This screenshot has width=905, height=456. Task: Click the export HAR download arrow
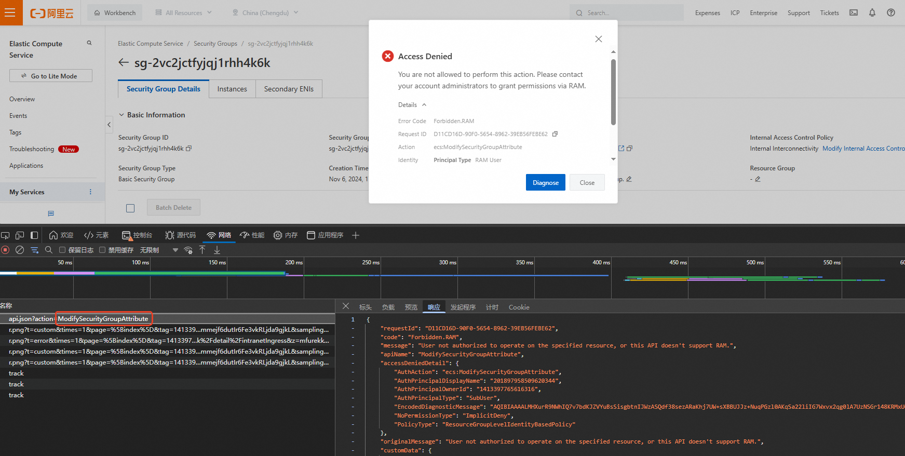[x=217, y=250]
